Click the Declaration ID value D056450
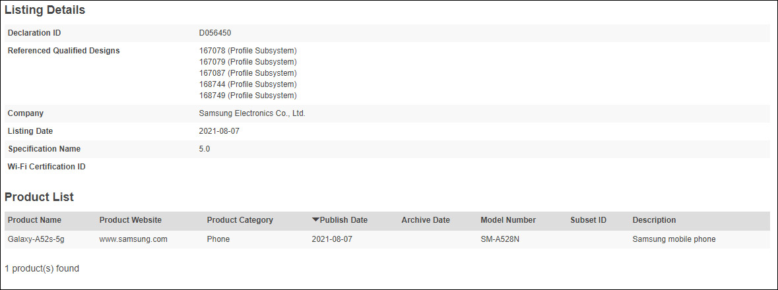 215,33
